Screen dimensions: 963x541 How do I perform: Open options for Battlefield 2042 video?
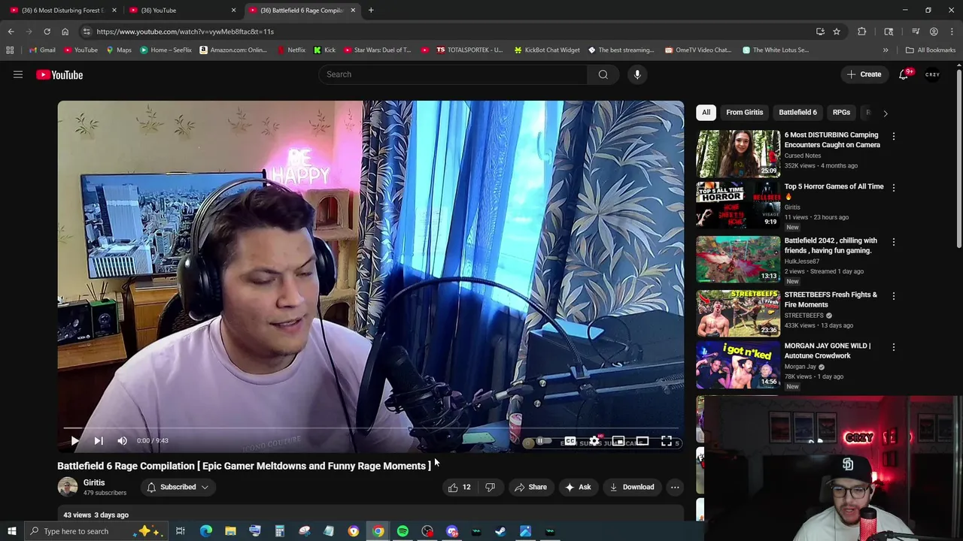pos(894,242)
